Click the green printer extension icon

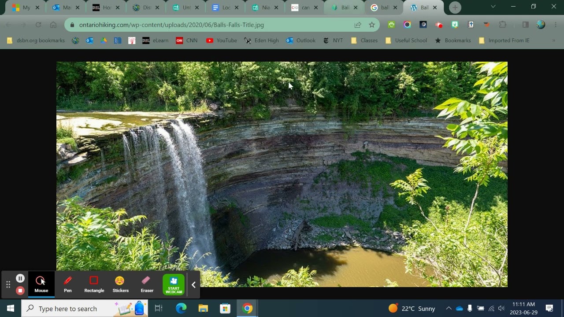pyautogui.click(x=391, y=25)
